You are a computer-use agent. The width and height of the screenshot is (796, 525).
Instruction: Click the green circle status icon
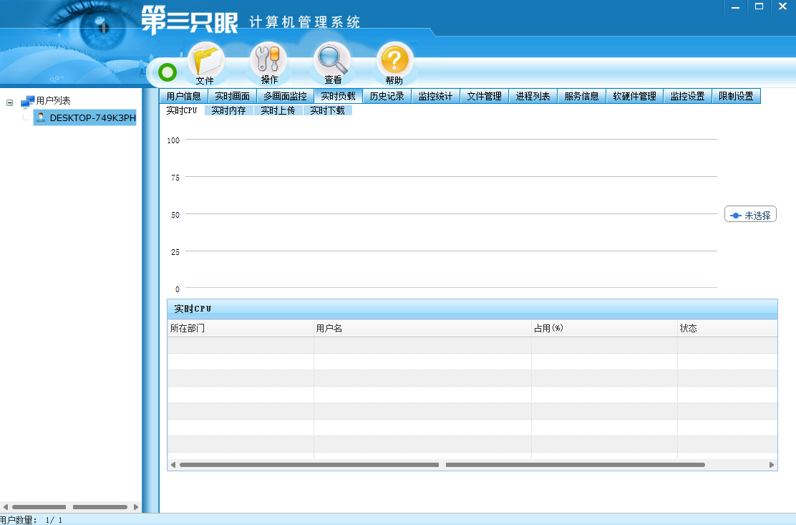[x=168, y=72]
